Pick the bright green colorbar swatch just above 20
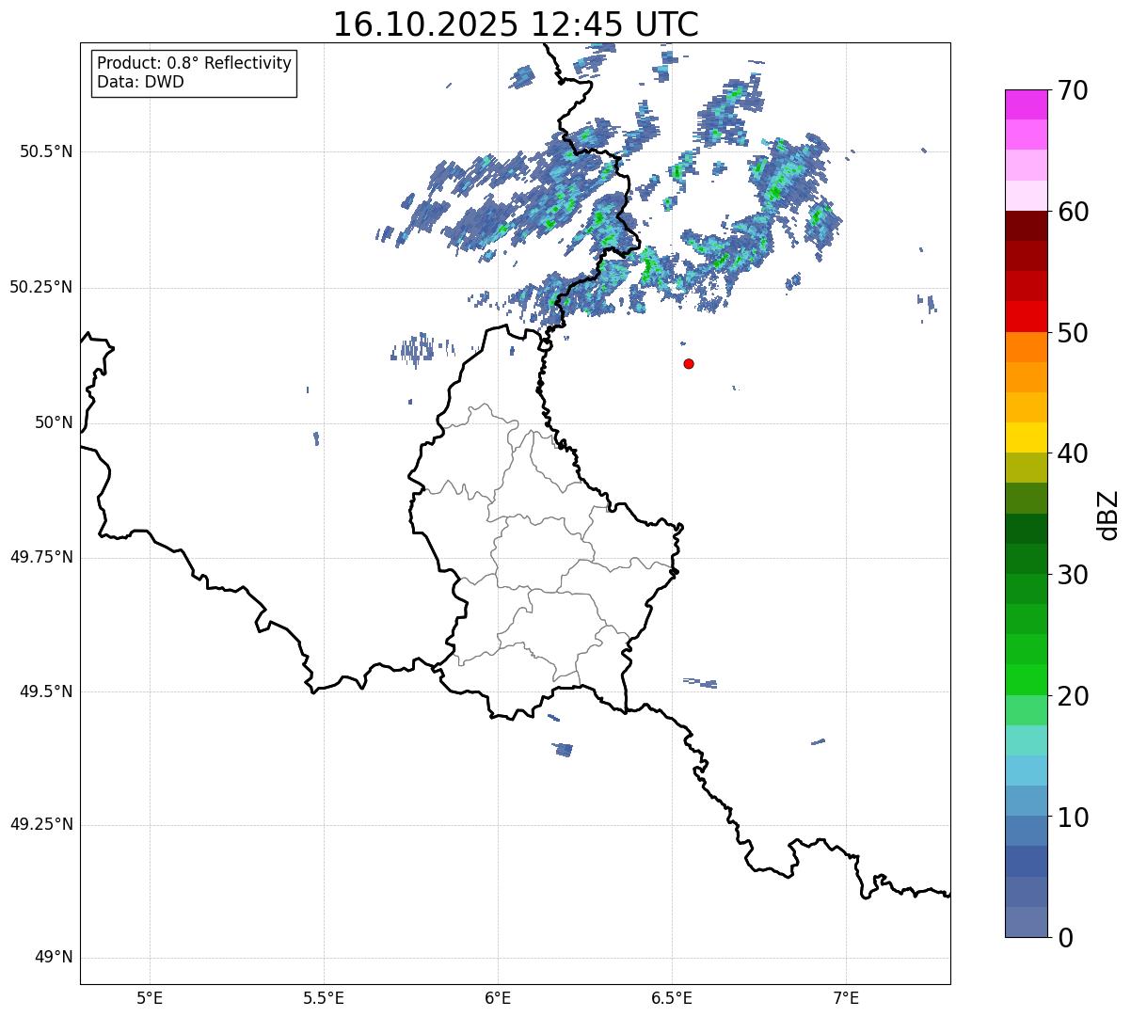Image resolution: width=1131 pixels, height=1017 pixels. (1027, 680)
